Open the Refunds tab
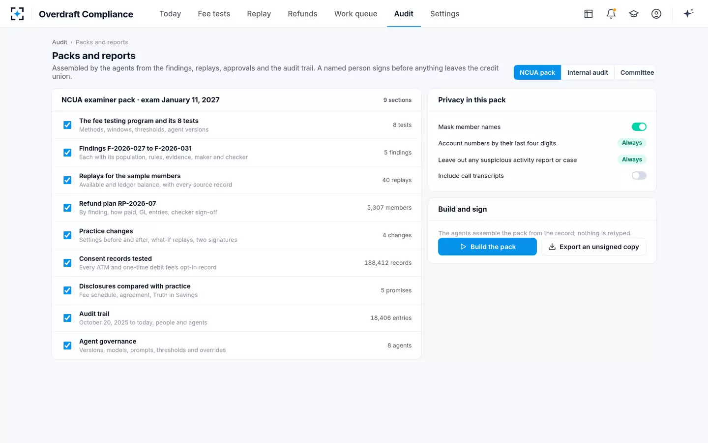This screenshot has height=443, width=708. click(x=302, y=14)
